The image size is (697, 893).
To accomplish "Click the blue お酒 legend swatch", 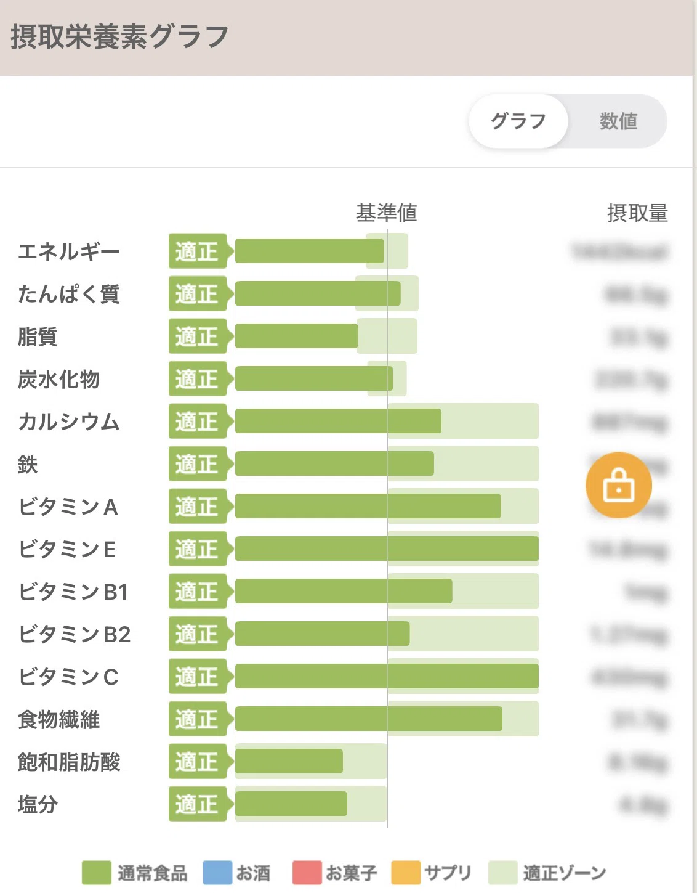I will pos(217,873).
